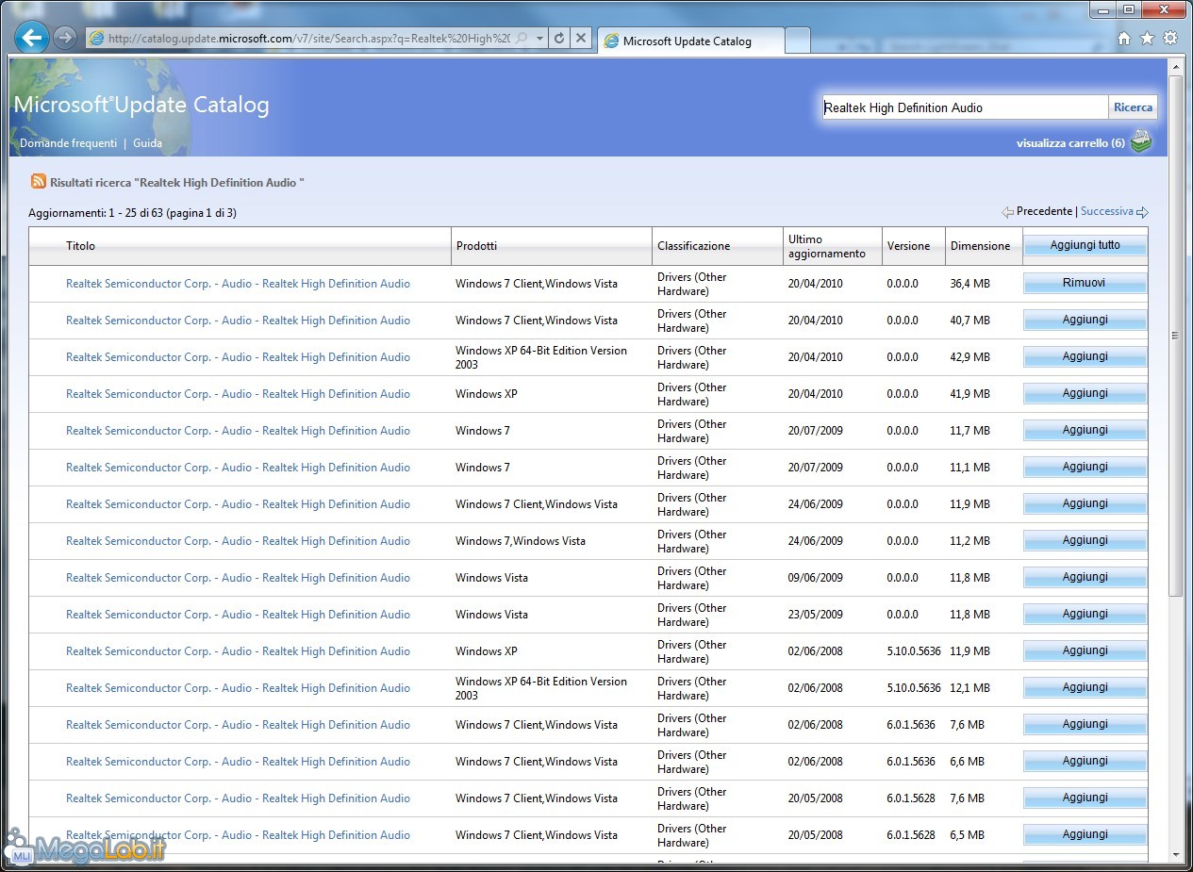Click the browser Back arrow button
This screenshot has height=872, width=1193.
(x=31, y=38)
